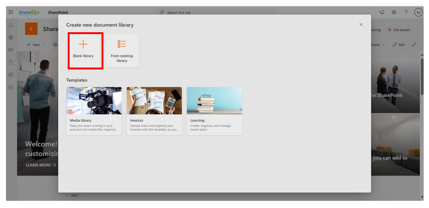Open the lists icon in the left sidebar

coord(11,74)
